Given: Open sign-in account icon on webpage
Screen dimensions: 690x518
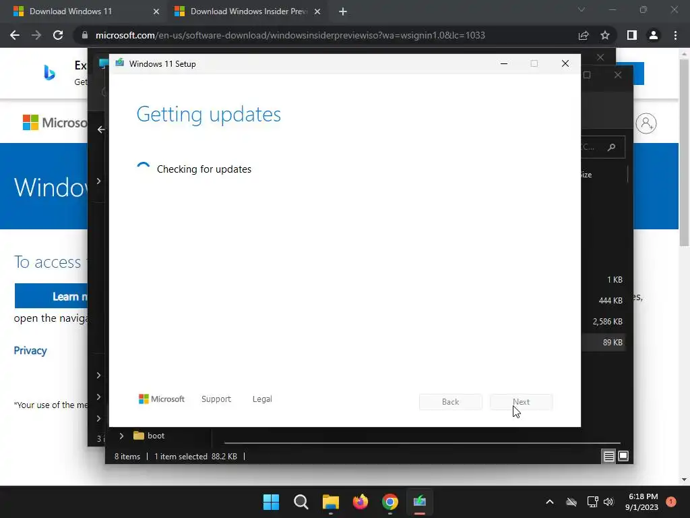Looking at the screenshot, I should 646,123.
